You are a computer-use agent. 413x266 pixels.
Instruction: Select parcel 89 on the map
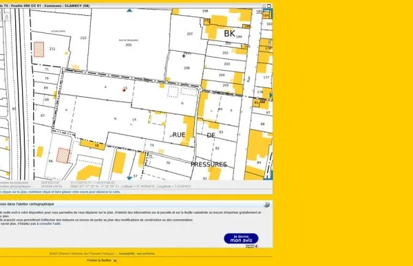pos(259,163)
